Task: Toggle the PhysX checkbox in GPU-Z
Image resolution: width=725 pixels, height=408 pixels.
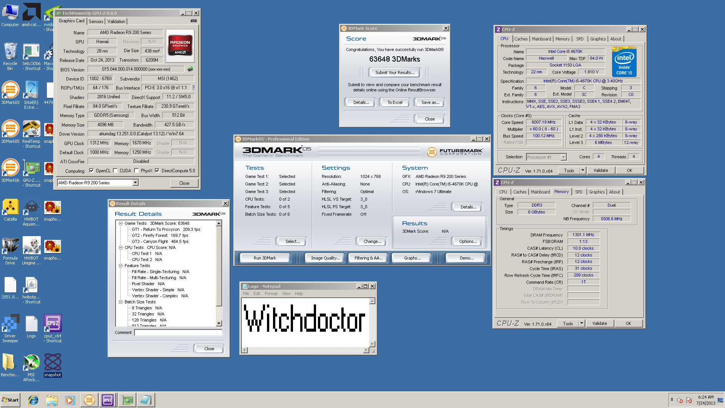Action: (x=136, y=171)
